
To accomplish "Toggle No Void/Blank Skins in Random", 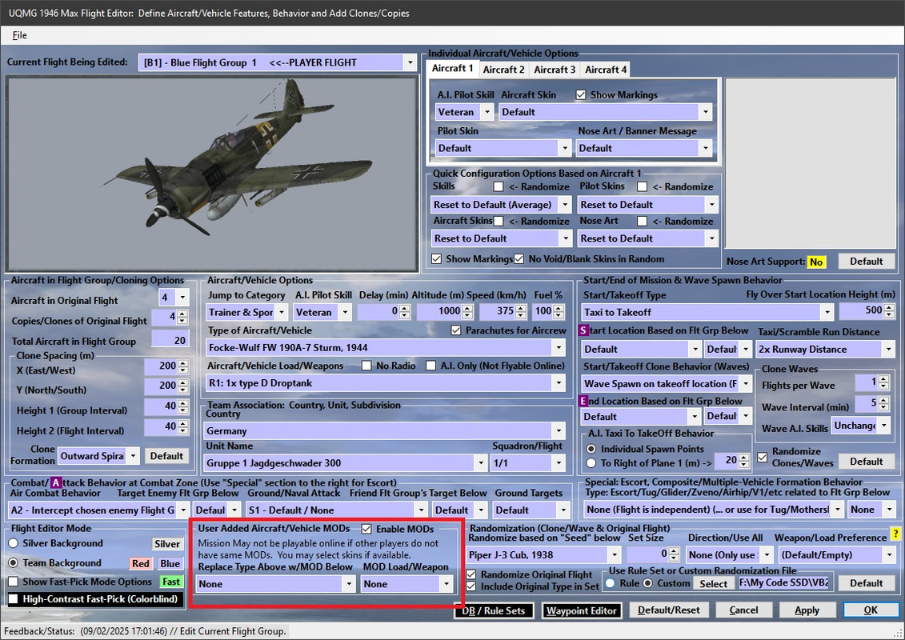I will pyautogui.click(x=519, y=258).
